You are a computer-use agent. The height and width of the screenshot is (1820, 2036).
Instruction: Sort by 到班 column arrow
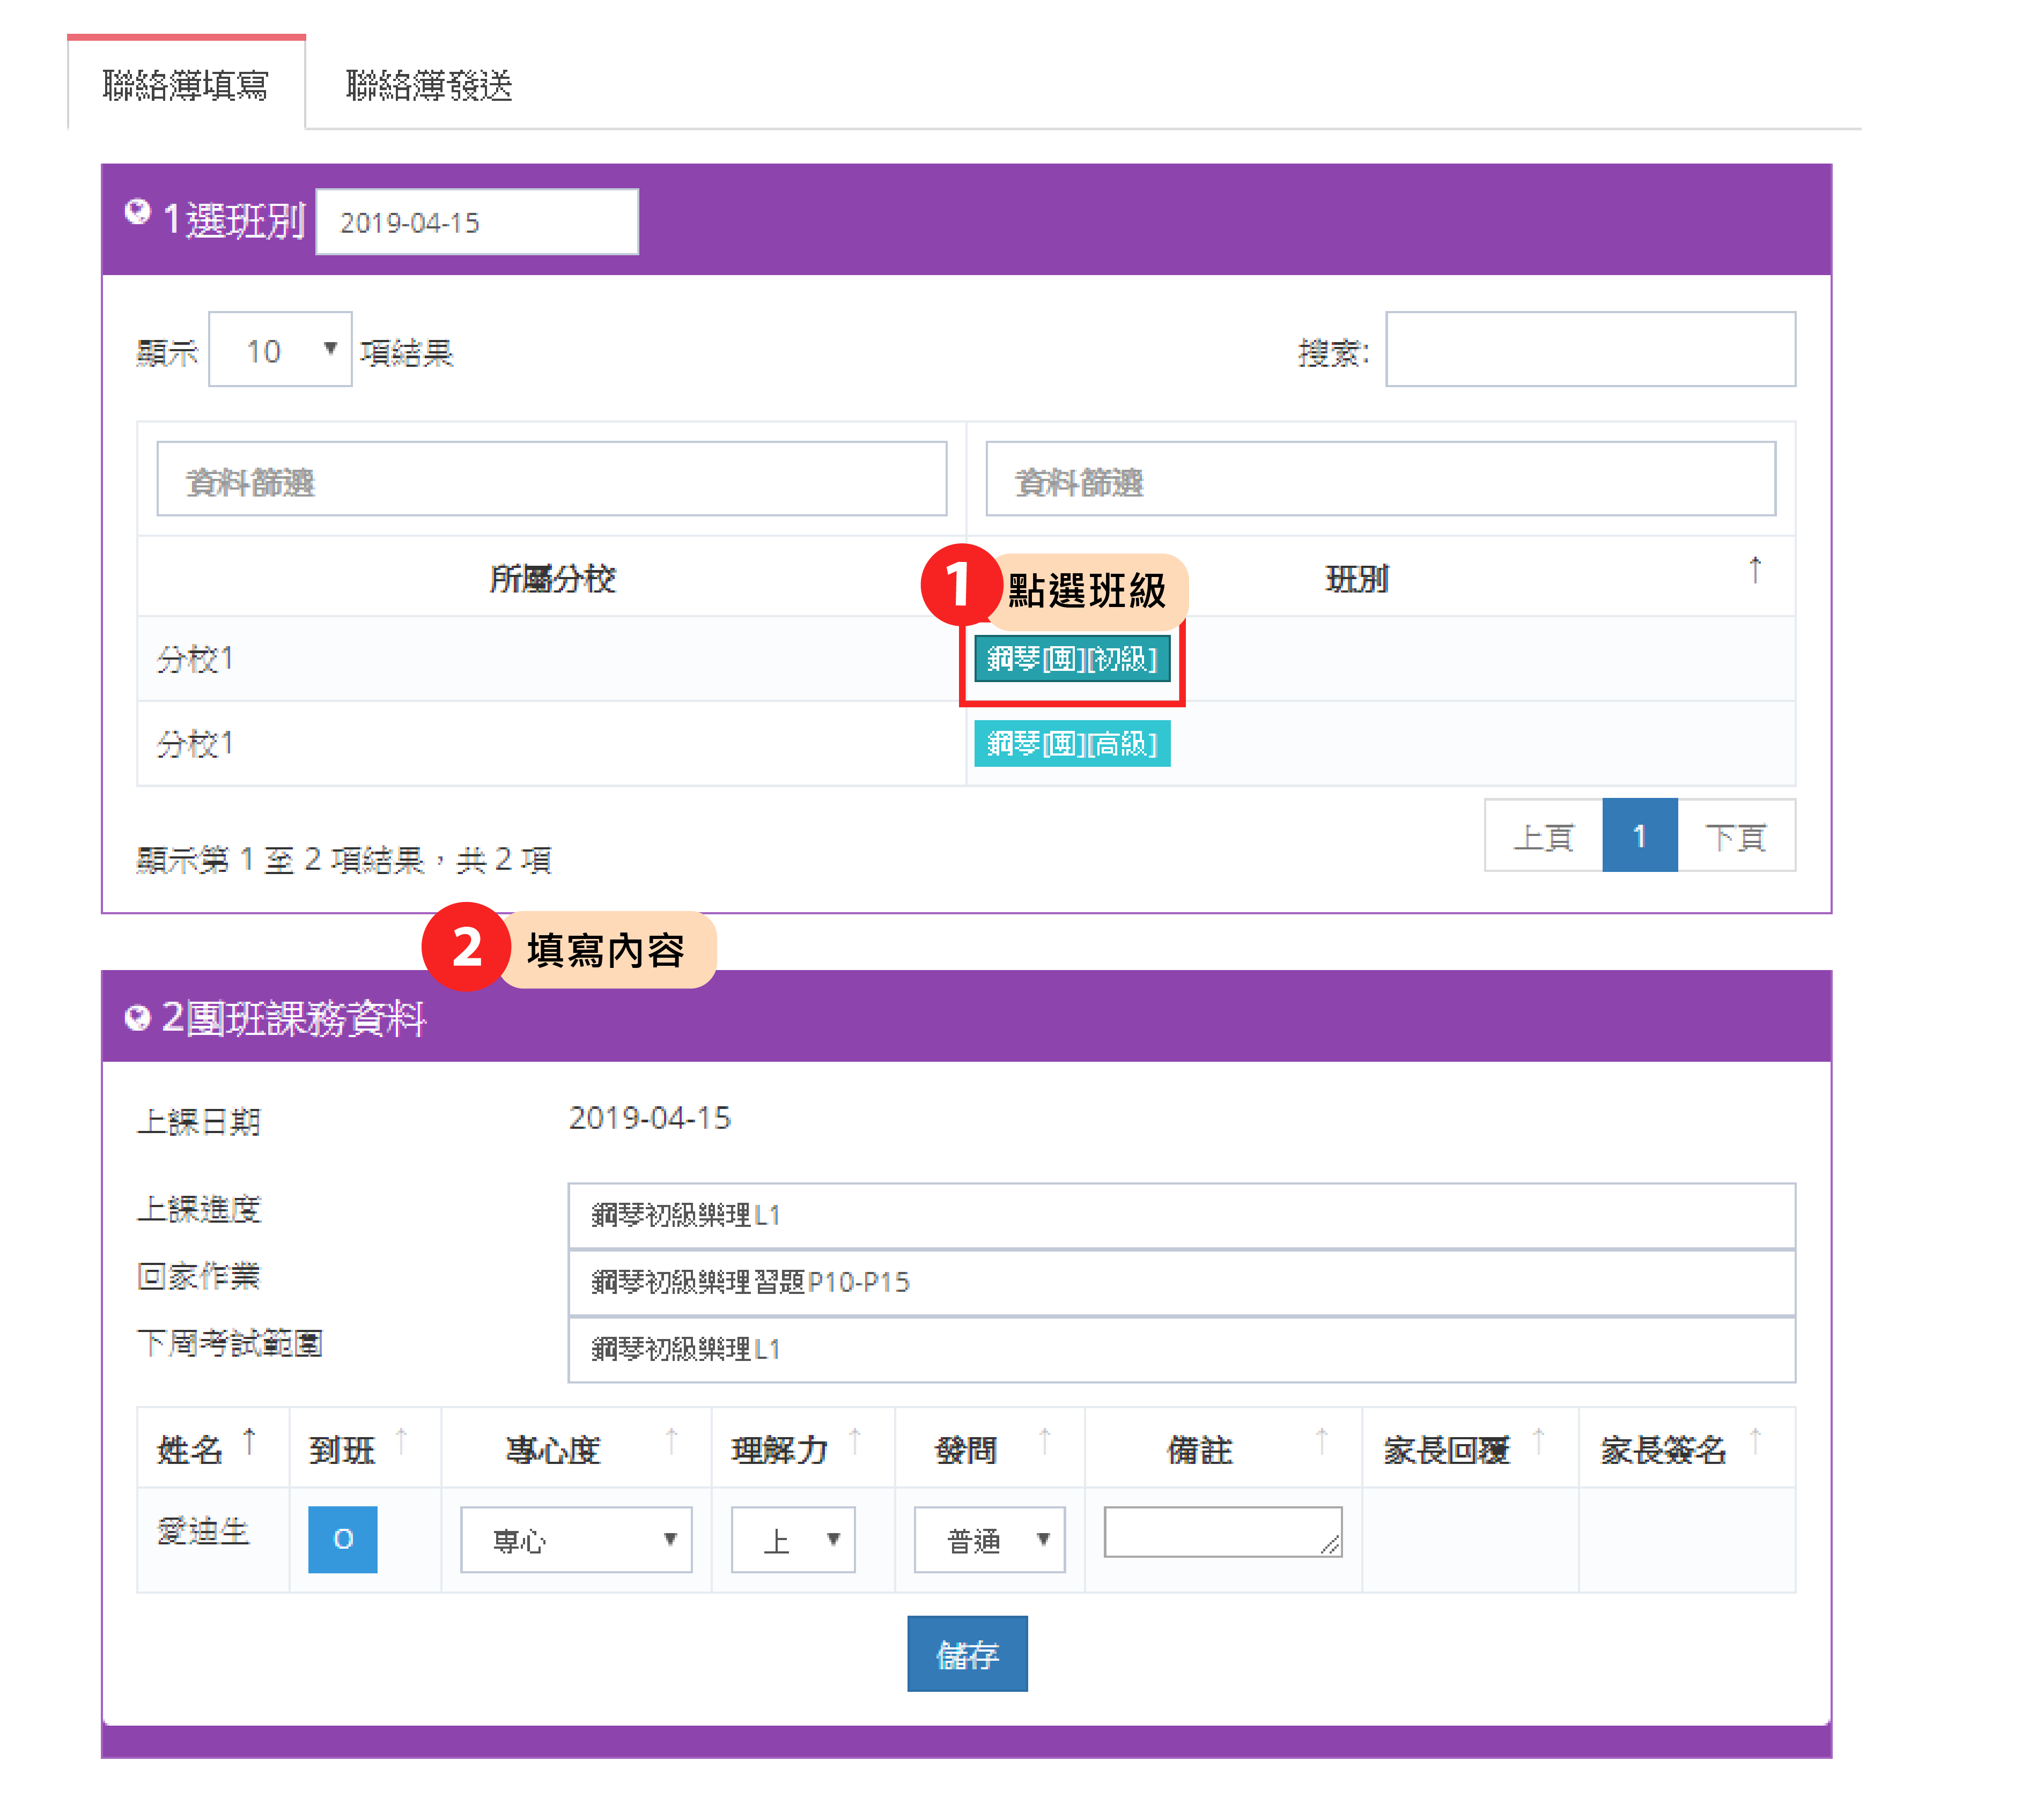click(x=401, y=1441)
